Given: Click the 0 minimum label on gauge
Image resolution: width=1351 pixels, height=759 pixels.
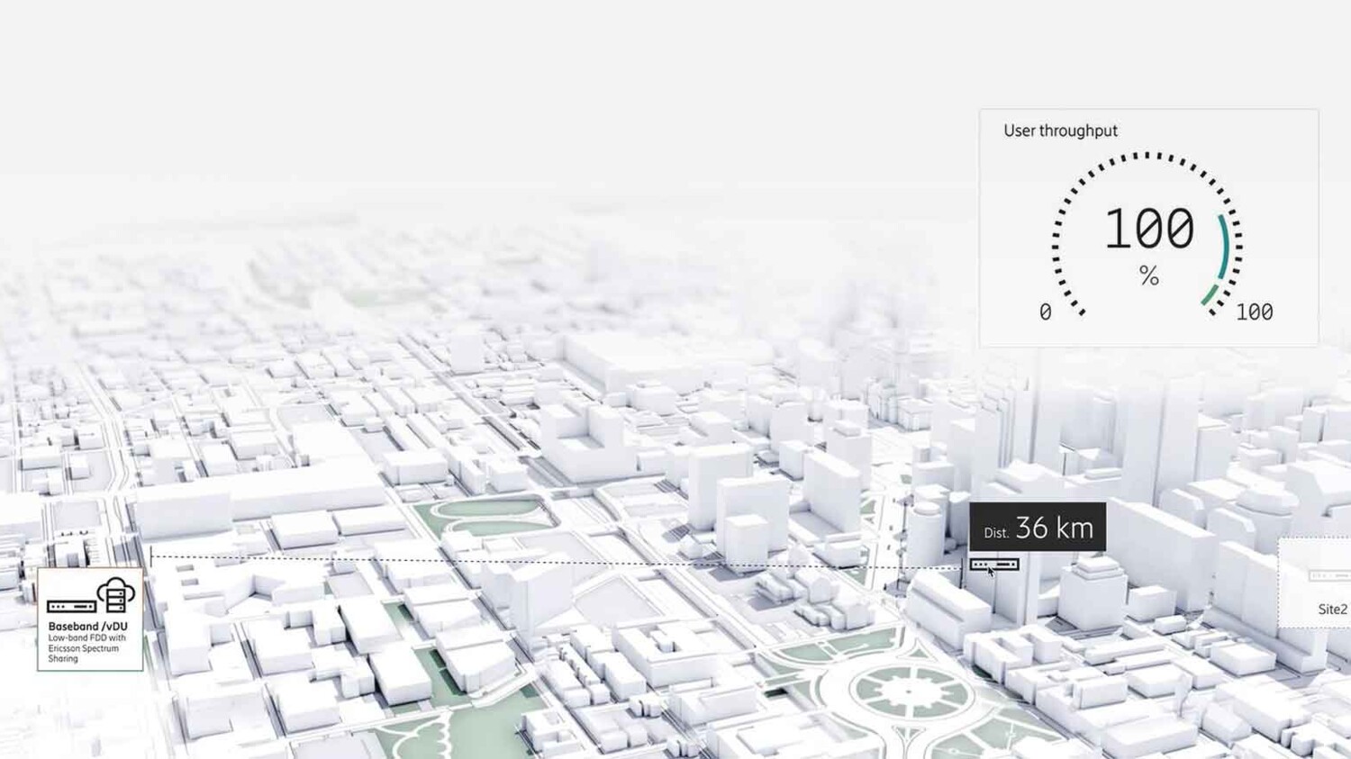Looking at the screenshot, I should click(x=1045, y=312).
